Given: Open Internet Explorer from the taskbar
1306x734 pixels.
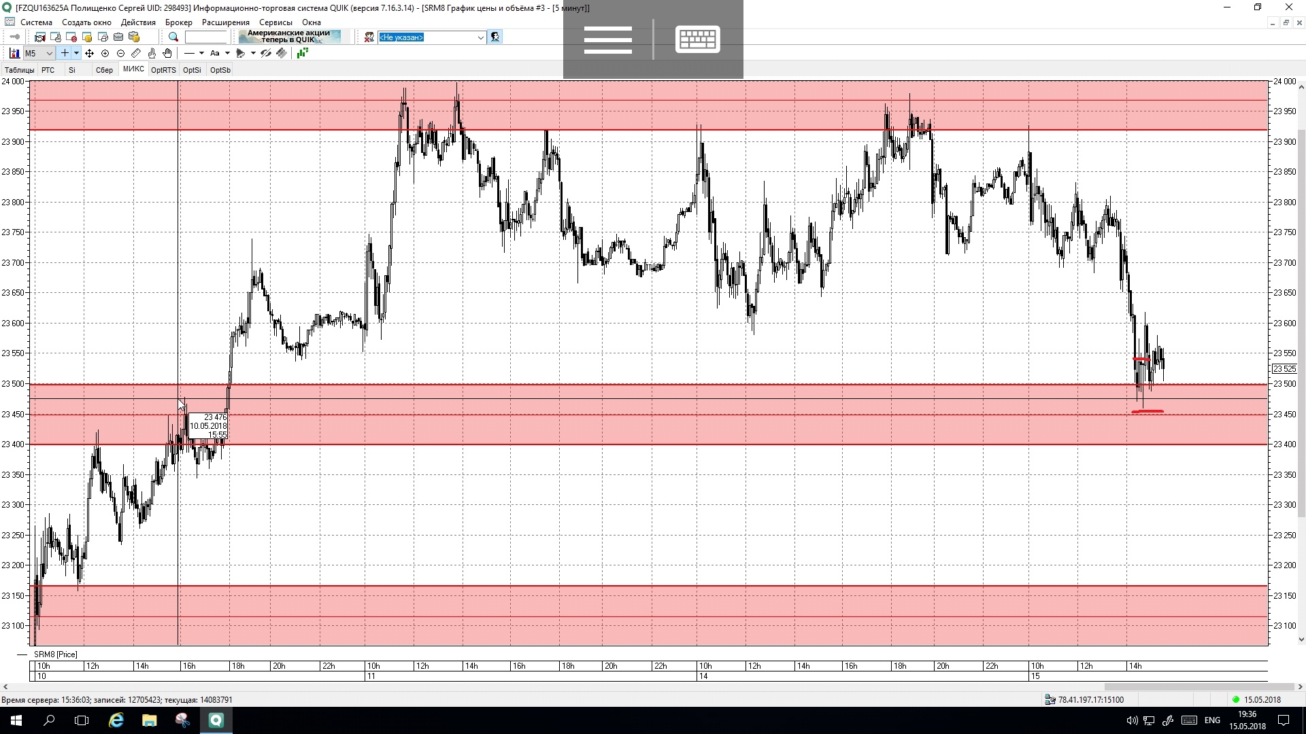Looking at the screenshot, I should tap(116, 720).
